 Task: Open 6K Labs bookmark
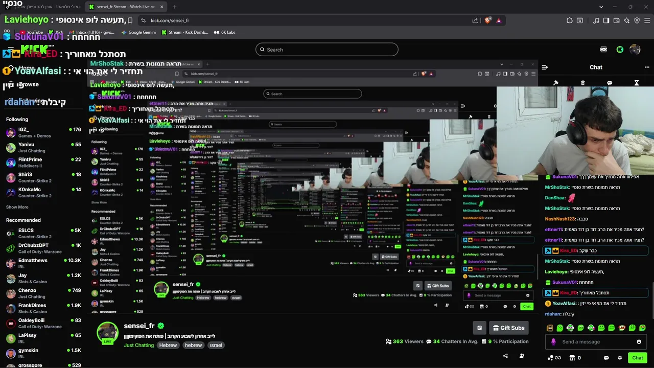[224, 32]
